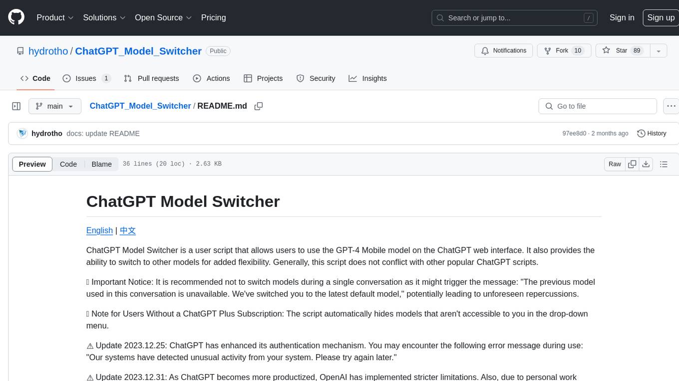
Task: Click the slash shortcut key hint
Action: point(589,18)
